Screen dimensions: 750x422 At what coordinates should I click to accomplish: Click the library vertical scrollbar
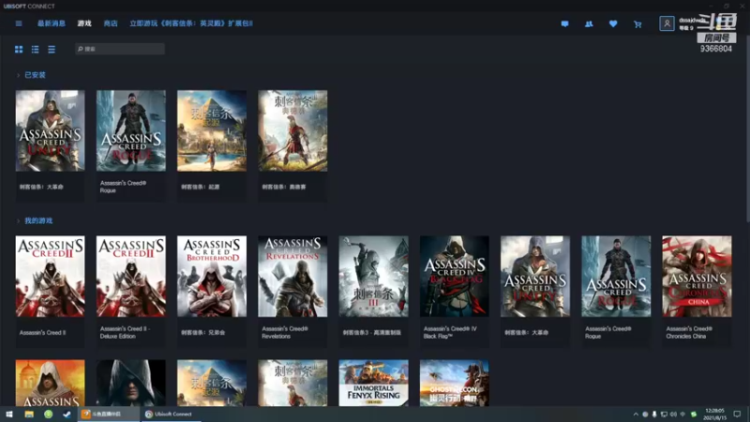click(747, 129)
